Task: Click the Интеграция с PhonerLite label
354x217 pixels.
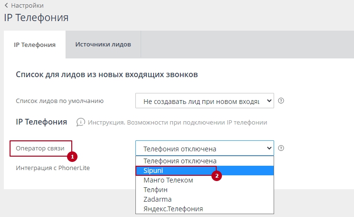Action: [53, 168]
